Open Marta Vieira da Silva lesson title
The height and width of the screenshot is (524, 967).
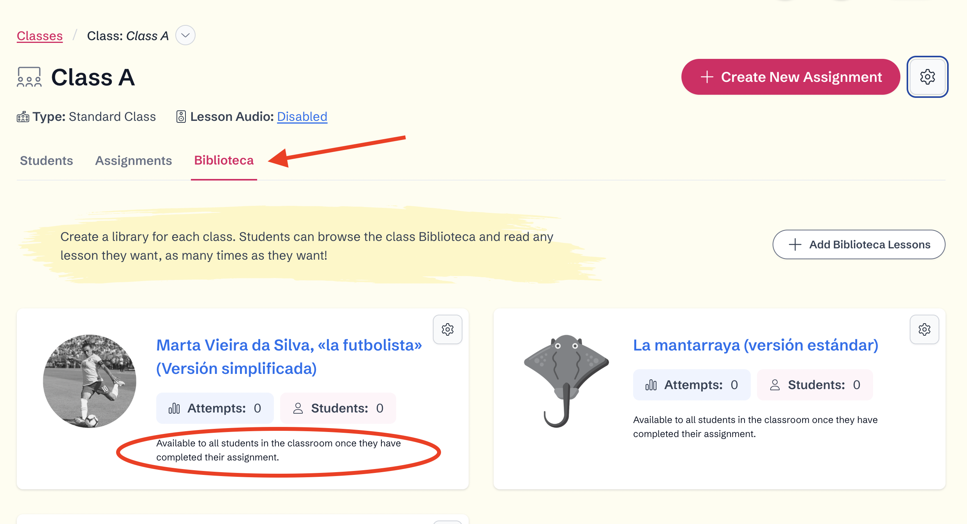point(289,356)
